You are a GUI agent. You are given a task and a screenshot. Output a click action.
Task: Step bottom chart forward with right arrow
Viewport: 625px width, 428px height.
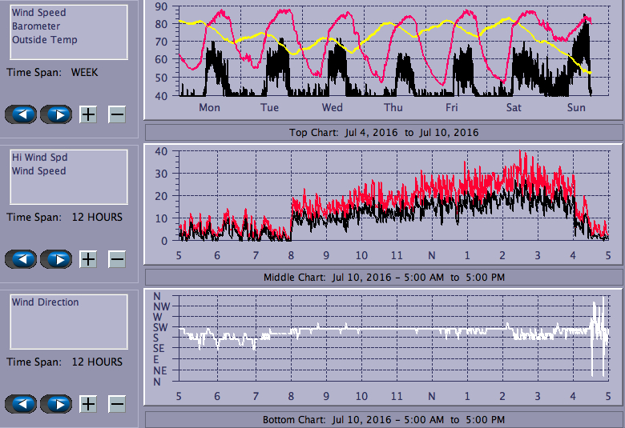(x=56, y=404)
